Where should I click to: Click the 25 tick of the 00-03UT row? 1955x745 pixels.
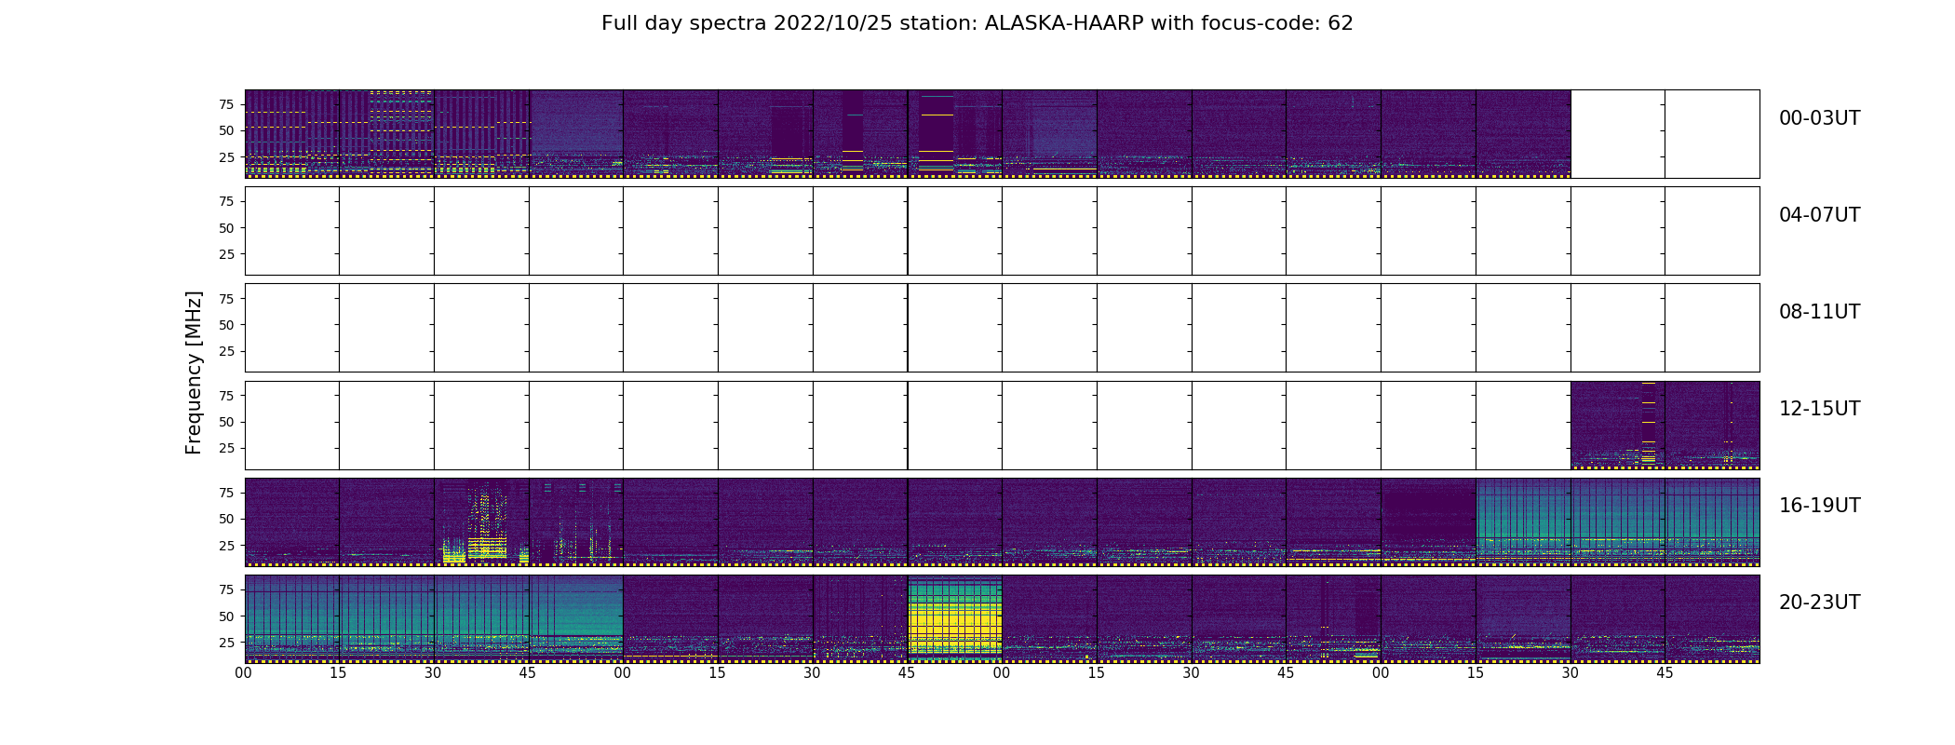click(226, 157)
